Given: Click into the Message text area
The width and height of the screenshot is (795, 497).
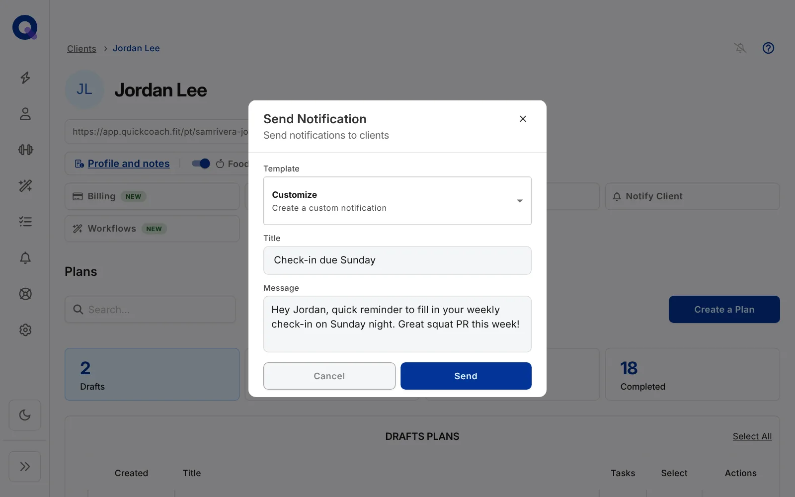Looking at the screenshot, I should pyautogui.click(x=397, y=324).
